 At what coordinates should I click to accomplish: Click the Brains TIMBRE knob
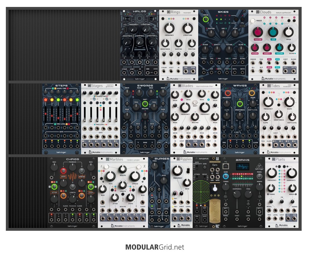[226, 187]
